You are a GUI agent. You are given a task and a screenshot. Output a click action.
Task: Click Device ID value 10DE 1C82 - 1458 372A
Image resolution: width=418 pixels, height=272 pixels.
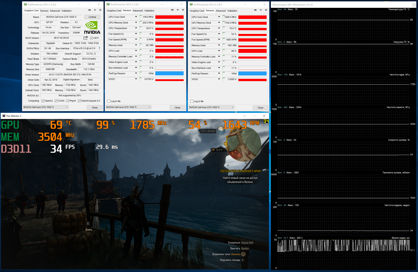coord(87,43)
